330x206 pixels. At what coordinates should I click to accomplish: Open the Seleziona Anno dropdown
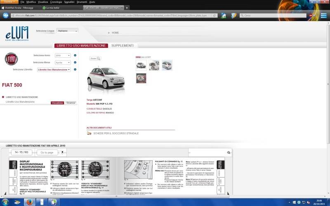point(63,56)
